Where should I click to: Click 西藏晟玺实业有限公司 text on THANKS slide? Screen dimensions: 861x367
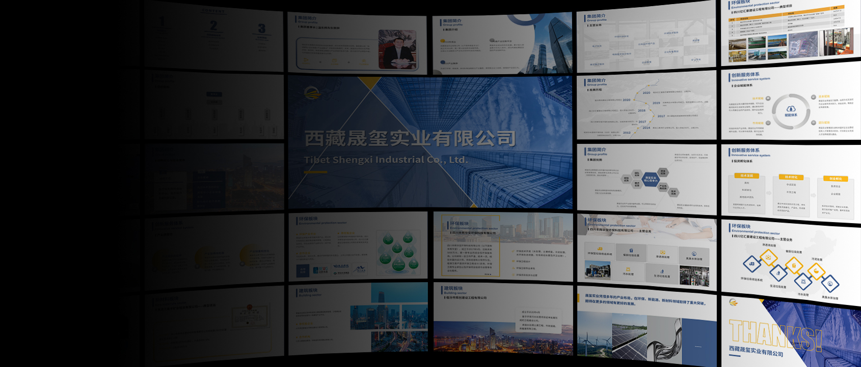point(756,351)
